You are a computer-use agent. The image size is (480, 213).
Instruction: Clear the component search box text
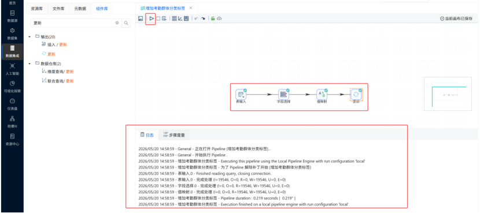[x=117, y=23]
